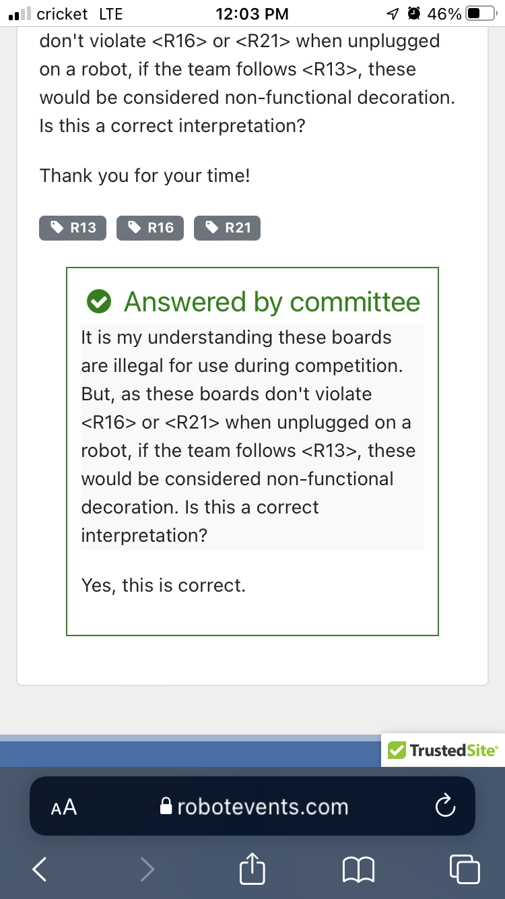
Task: Tap the 'Yes, this is correct.' answer text
Action: 164,585
